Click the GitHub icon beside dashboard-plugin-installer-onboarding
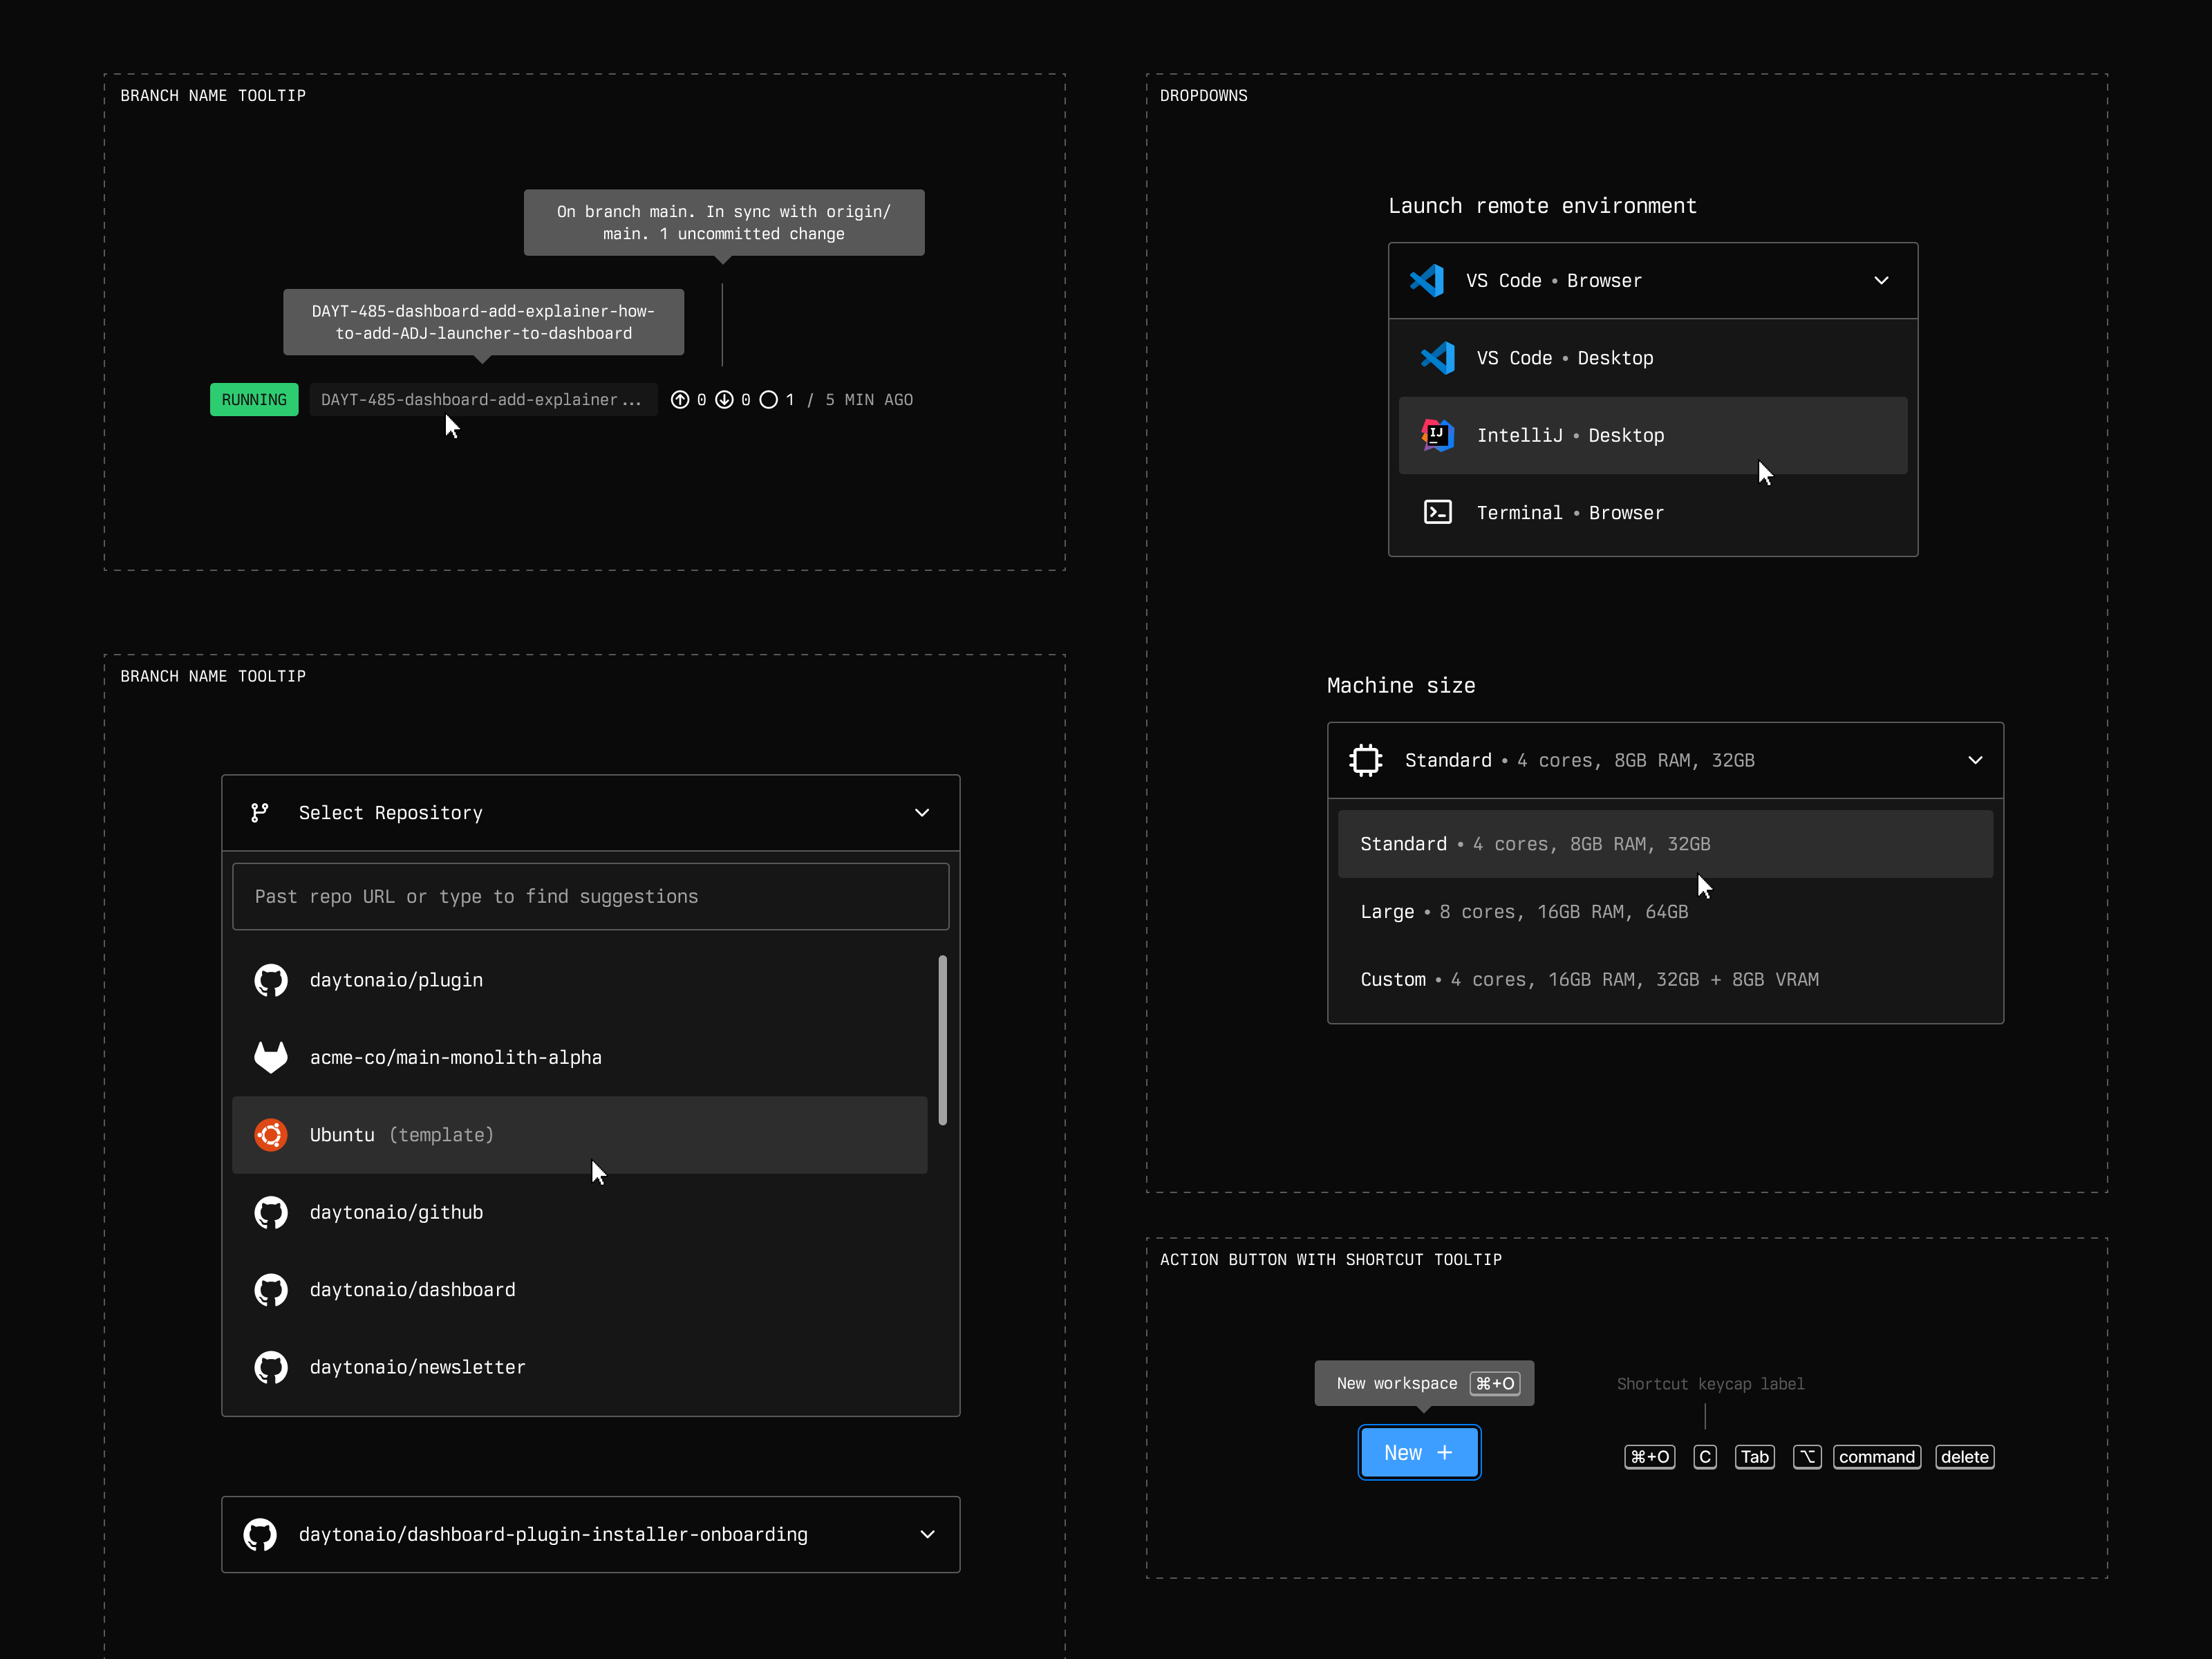The image size is (2212, 1659). coord(260,1534)
